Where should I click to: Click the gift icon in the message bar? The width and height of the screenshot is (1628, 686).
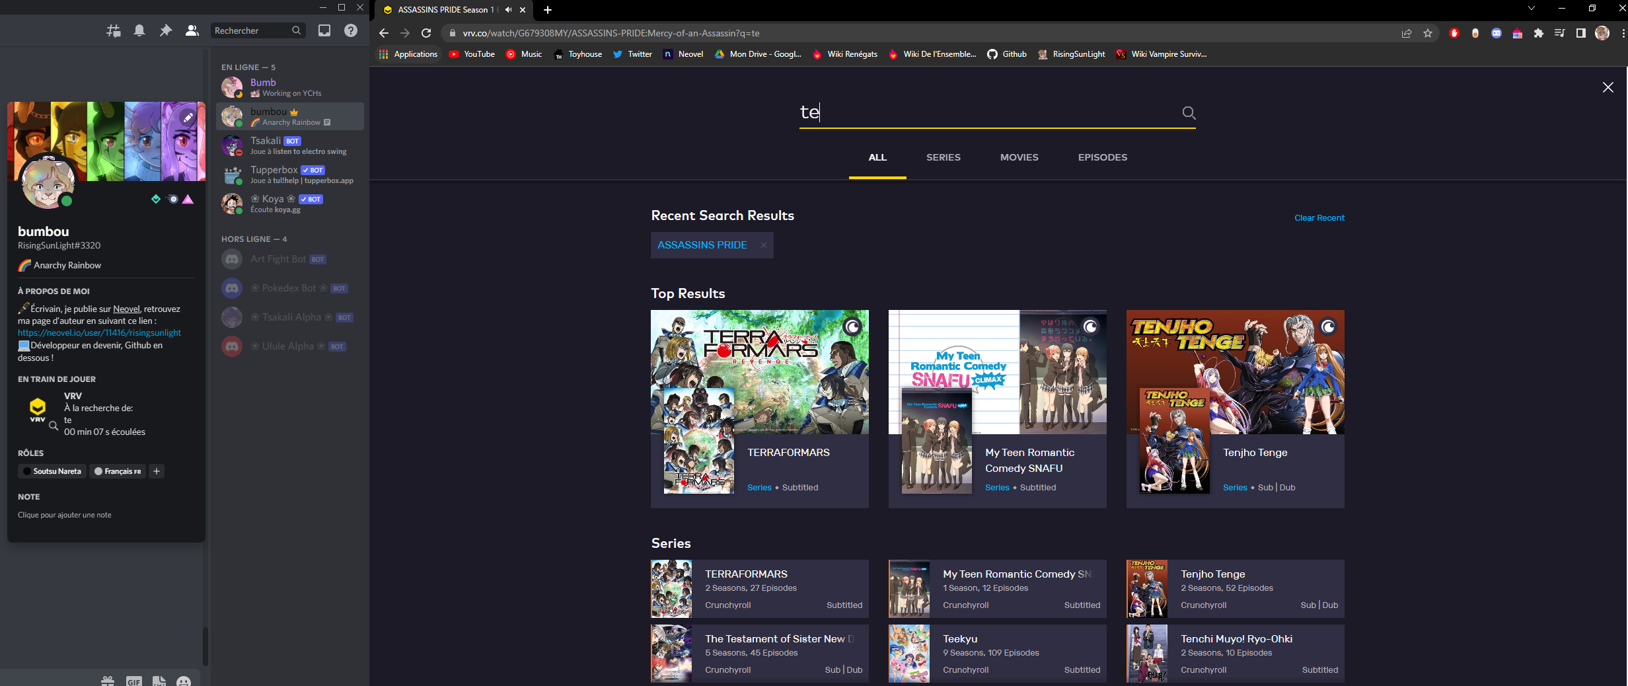pyautogui.click(x=106, y=681)
